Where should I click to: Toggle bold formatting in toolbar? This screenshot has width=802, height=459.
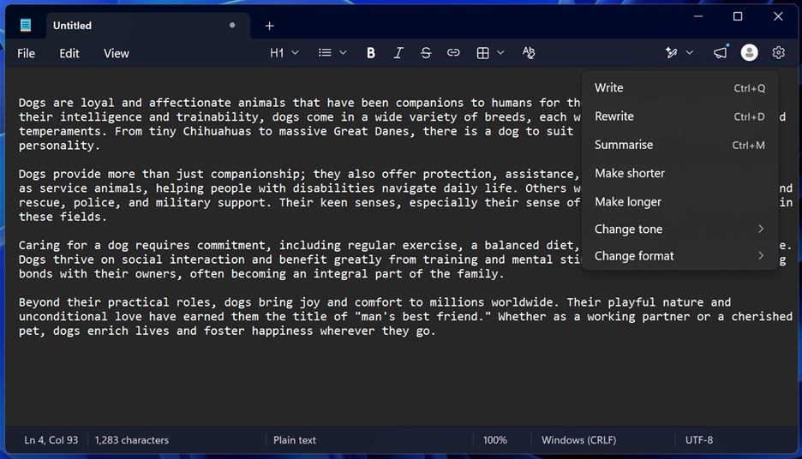click(371, 52)
